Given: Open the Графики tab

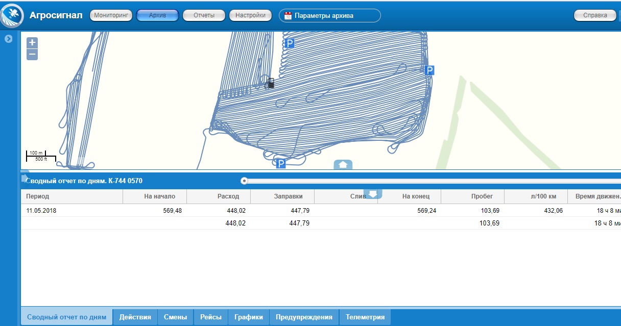Looking at the screenshot, I should pyautogui.click(x=248, y=317).
